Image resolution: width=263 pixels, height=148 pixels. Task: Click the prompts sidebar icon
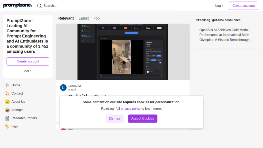(x=7, y=110)
